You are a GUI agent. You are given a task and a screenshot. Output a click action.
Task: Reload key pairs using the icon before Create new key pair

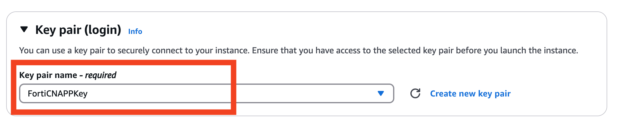(x=415, y=93)
